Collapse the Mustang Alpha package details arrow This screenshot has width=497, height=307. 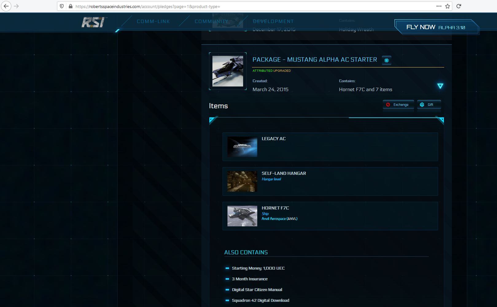tap(440, 86)
